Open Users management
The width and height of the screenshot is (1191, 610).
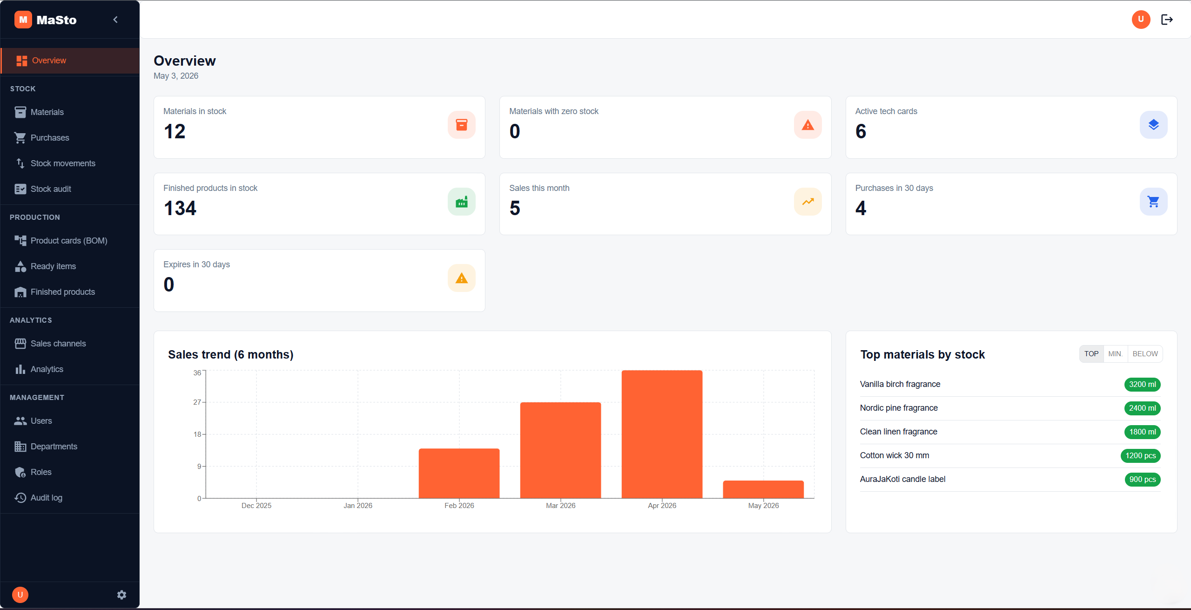[70, 421]
